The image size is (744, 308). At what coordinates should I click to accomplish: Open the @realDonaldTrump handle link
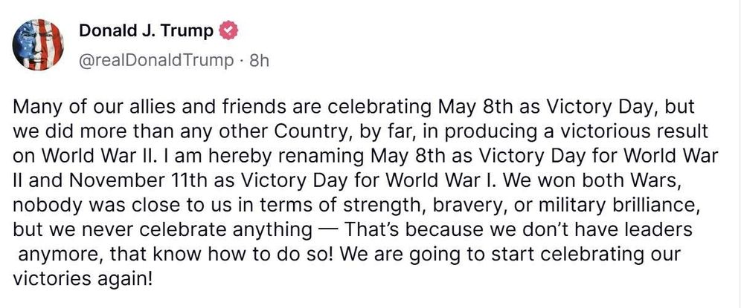coord(156,61)
